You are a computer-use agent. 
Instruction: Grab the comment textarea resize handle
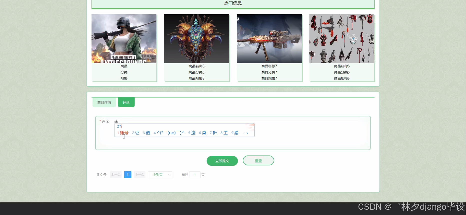(x=369, y=148)
